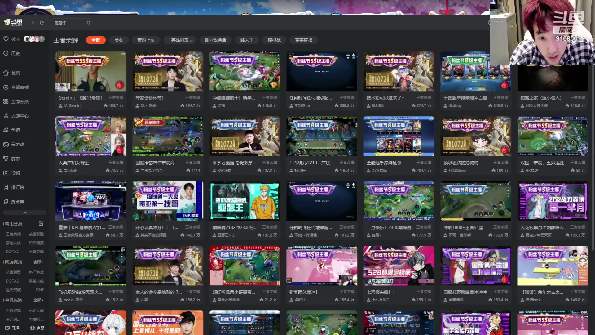Open 赛事 in the sidebar
595x335 pixels.
point(12,159)
